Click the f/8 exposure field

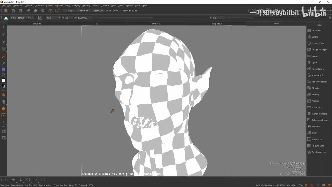click(69, 18)
